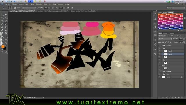Add adjustment layer icon
This screenshot has width=186, height=105.
pos(173,98)
